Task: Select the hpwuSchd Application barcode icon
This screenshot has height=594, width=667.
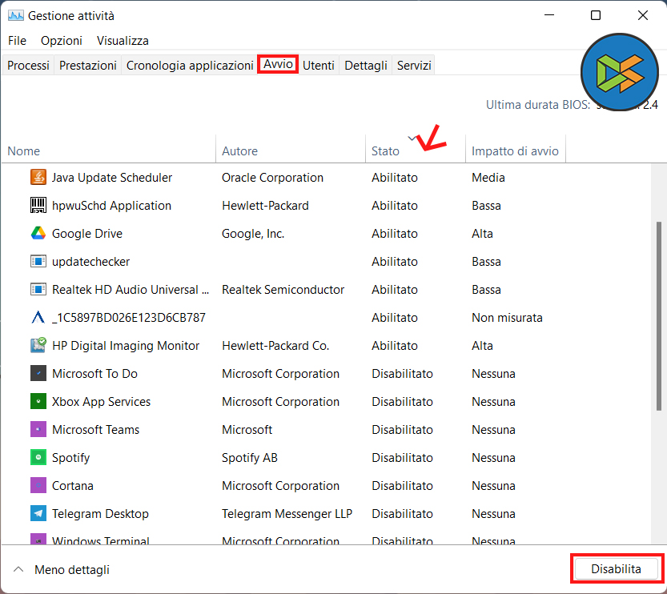Action: (x=38, y=206)
